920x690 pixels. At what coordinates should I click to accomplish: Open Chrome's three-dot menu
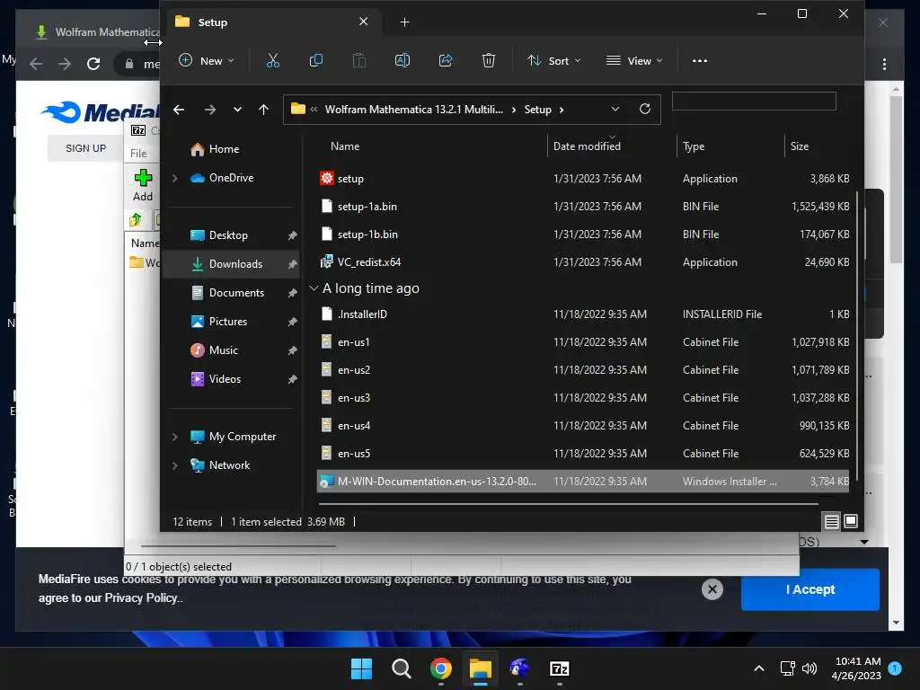tap(884, 64)
